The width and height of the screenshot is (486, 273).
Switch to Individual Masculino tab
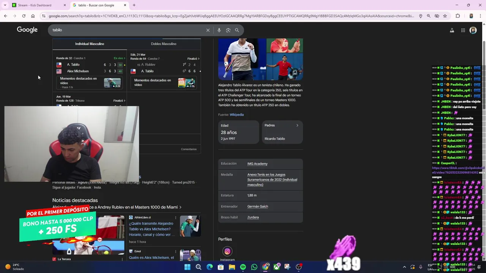click(90, 44)
